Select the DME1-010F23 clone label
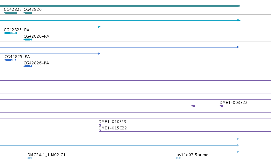Screen dimensions: 271x160 click(112, 122)
